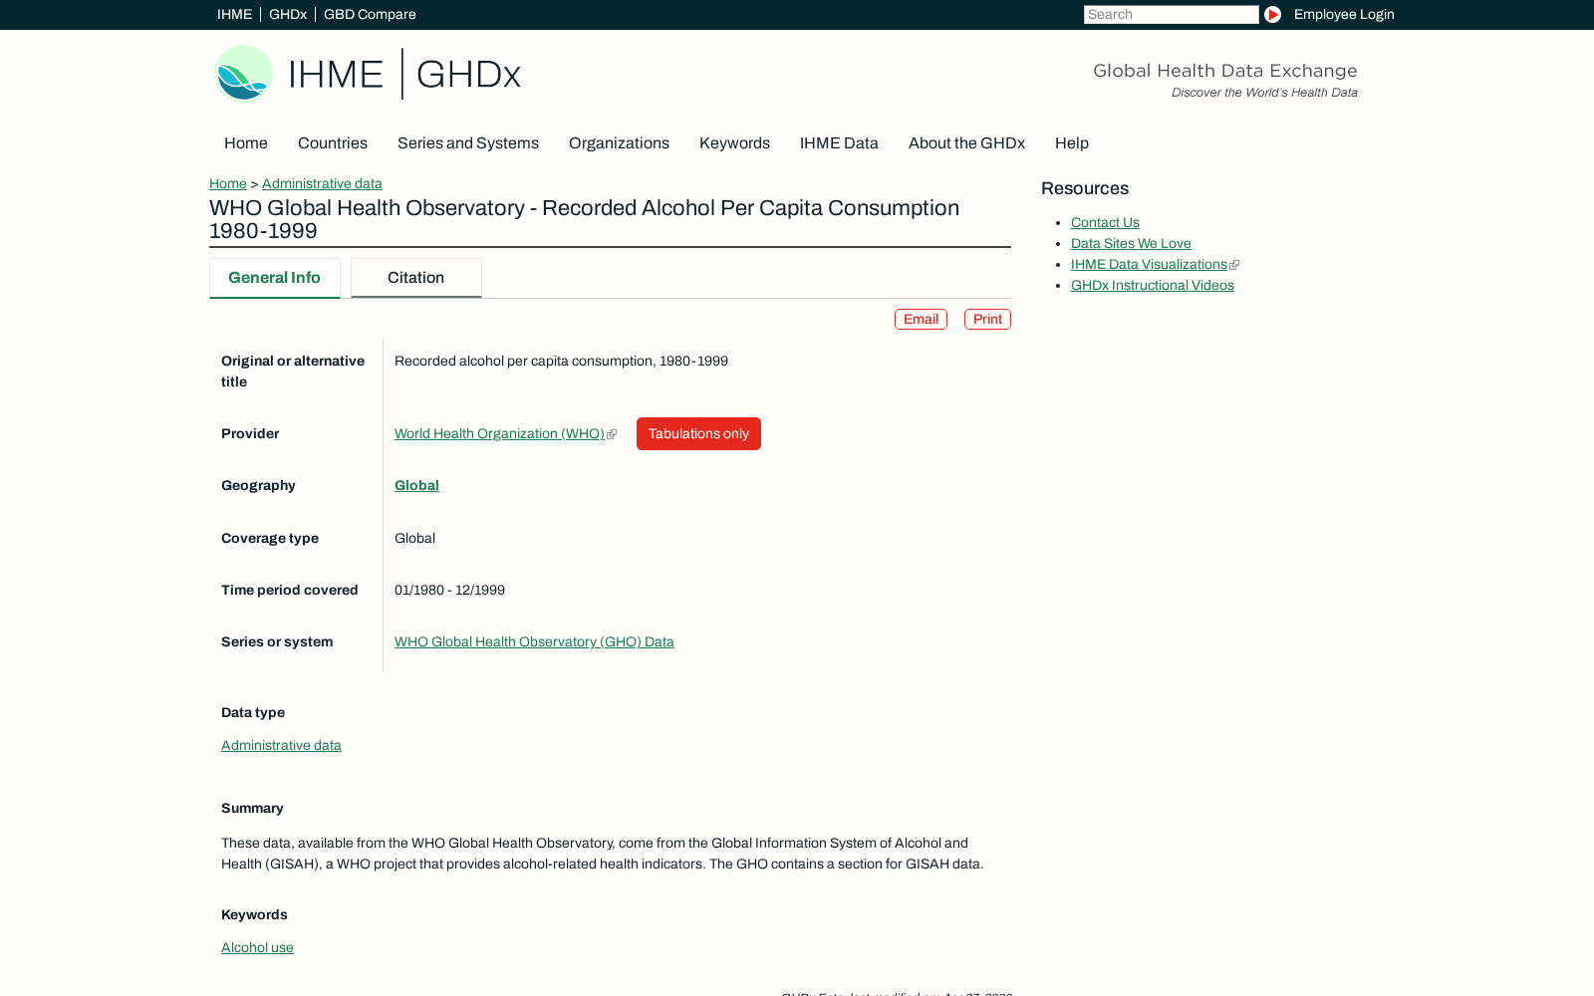Click the 'Global Health Data Exchange' tagline text

coord(1225,71)
